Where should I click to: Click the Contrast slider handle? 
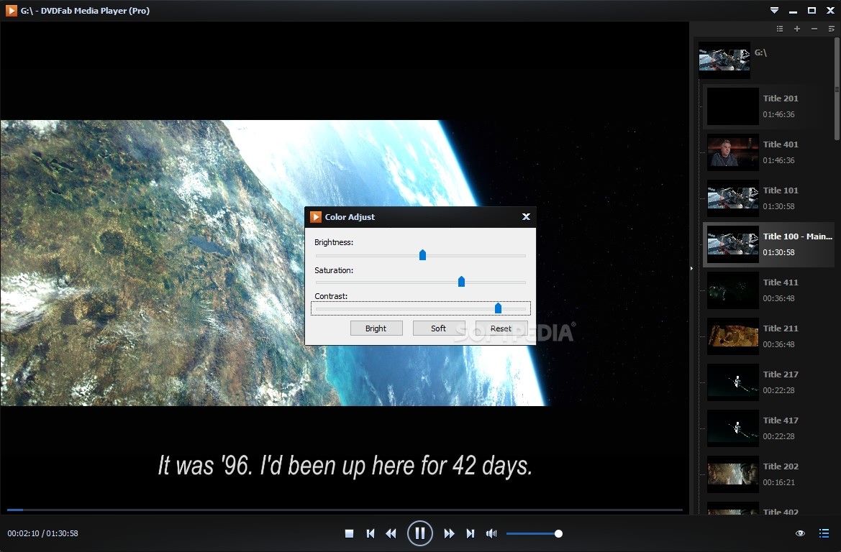point(499,308)
